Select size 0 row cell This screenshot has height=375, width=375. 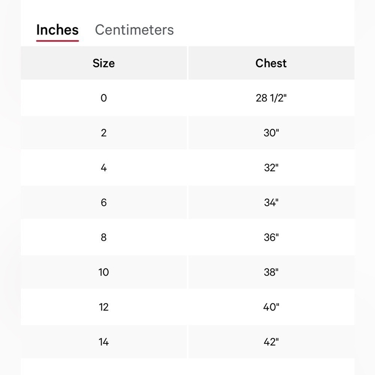click(104, 98)
